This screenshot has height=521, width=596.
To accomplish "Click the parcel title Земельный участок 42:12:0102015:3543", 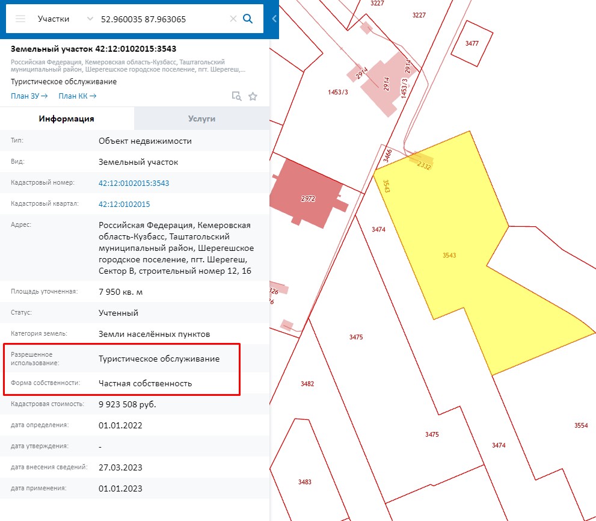I will pyautogui.click(x=93, y=49).
